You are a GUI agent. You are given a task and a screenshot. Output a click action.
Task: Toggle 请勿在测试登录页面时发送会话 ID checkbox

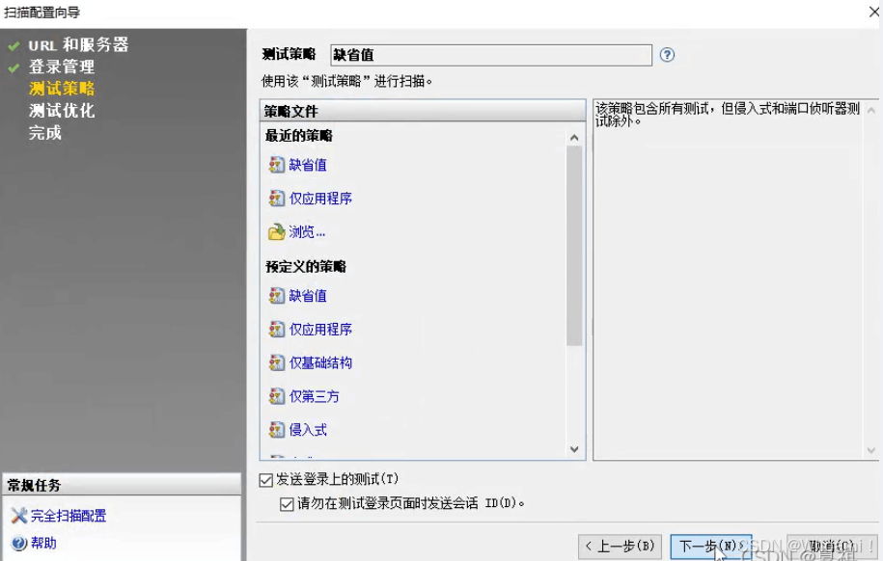(x=287, y=504)
